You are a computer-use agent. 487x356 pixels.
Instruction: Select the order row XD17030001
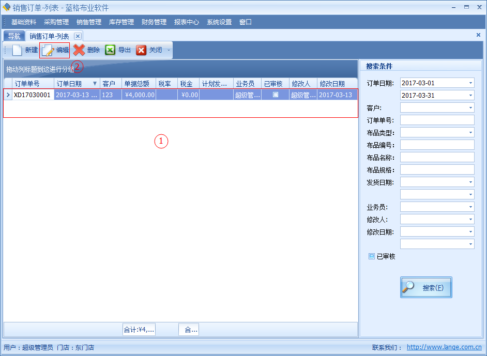[x=32, y=95]
